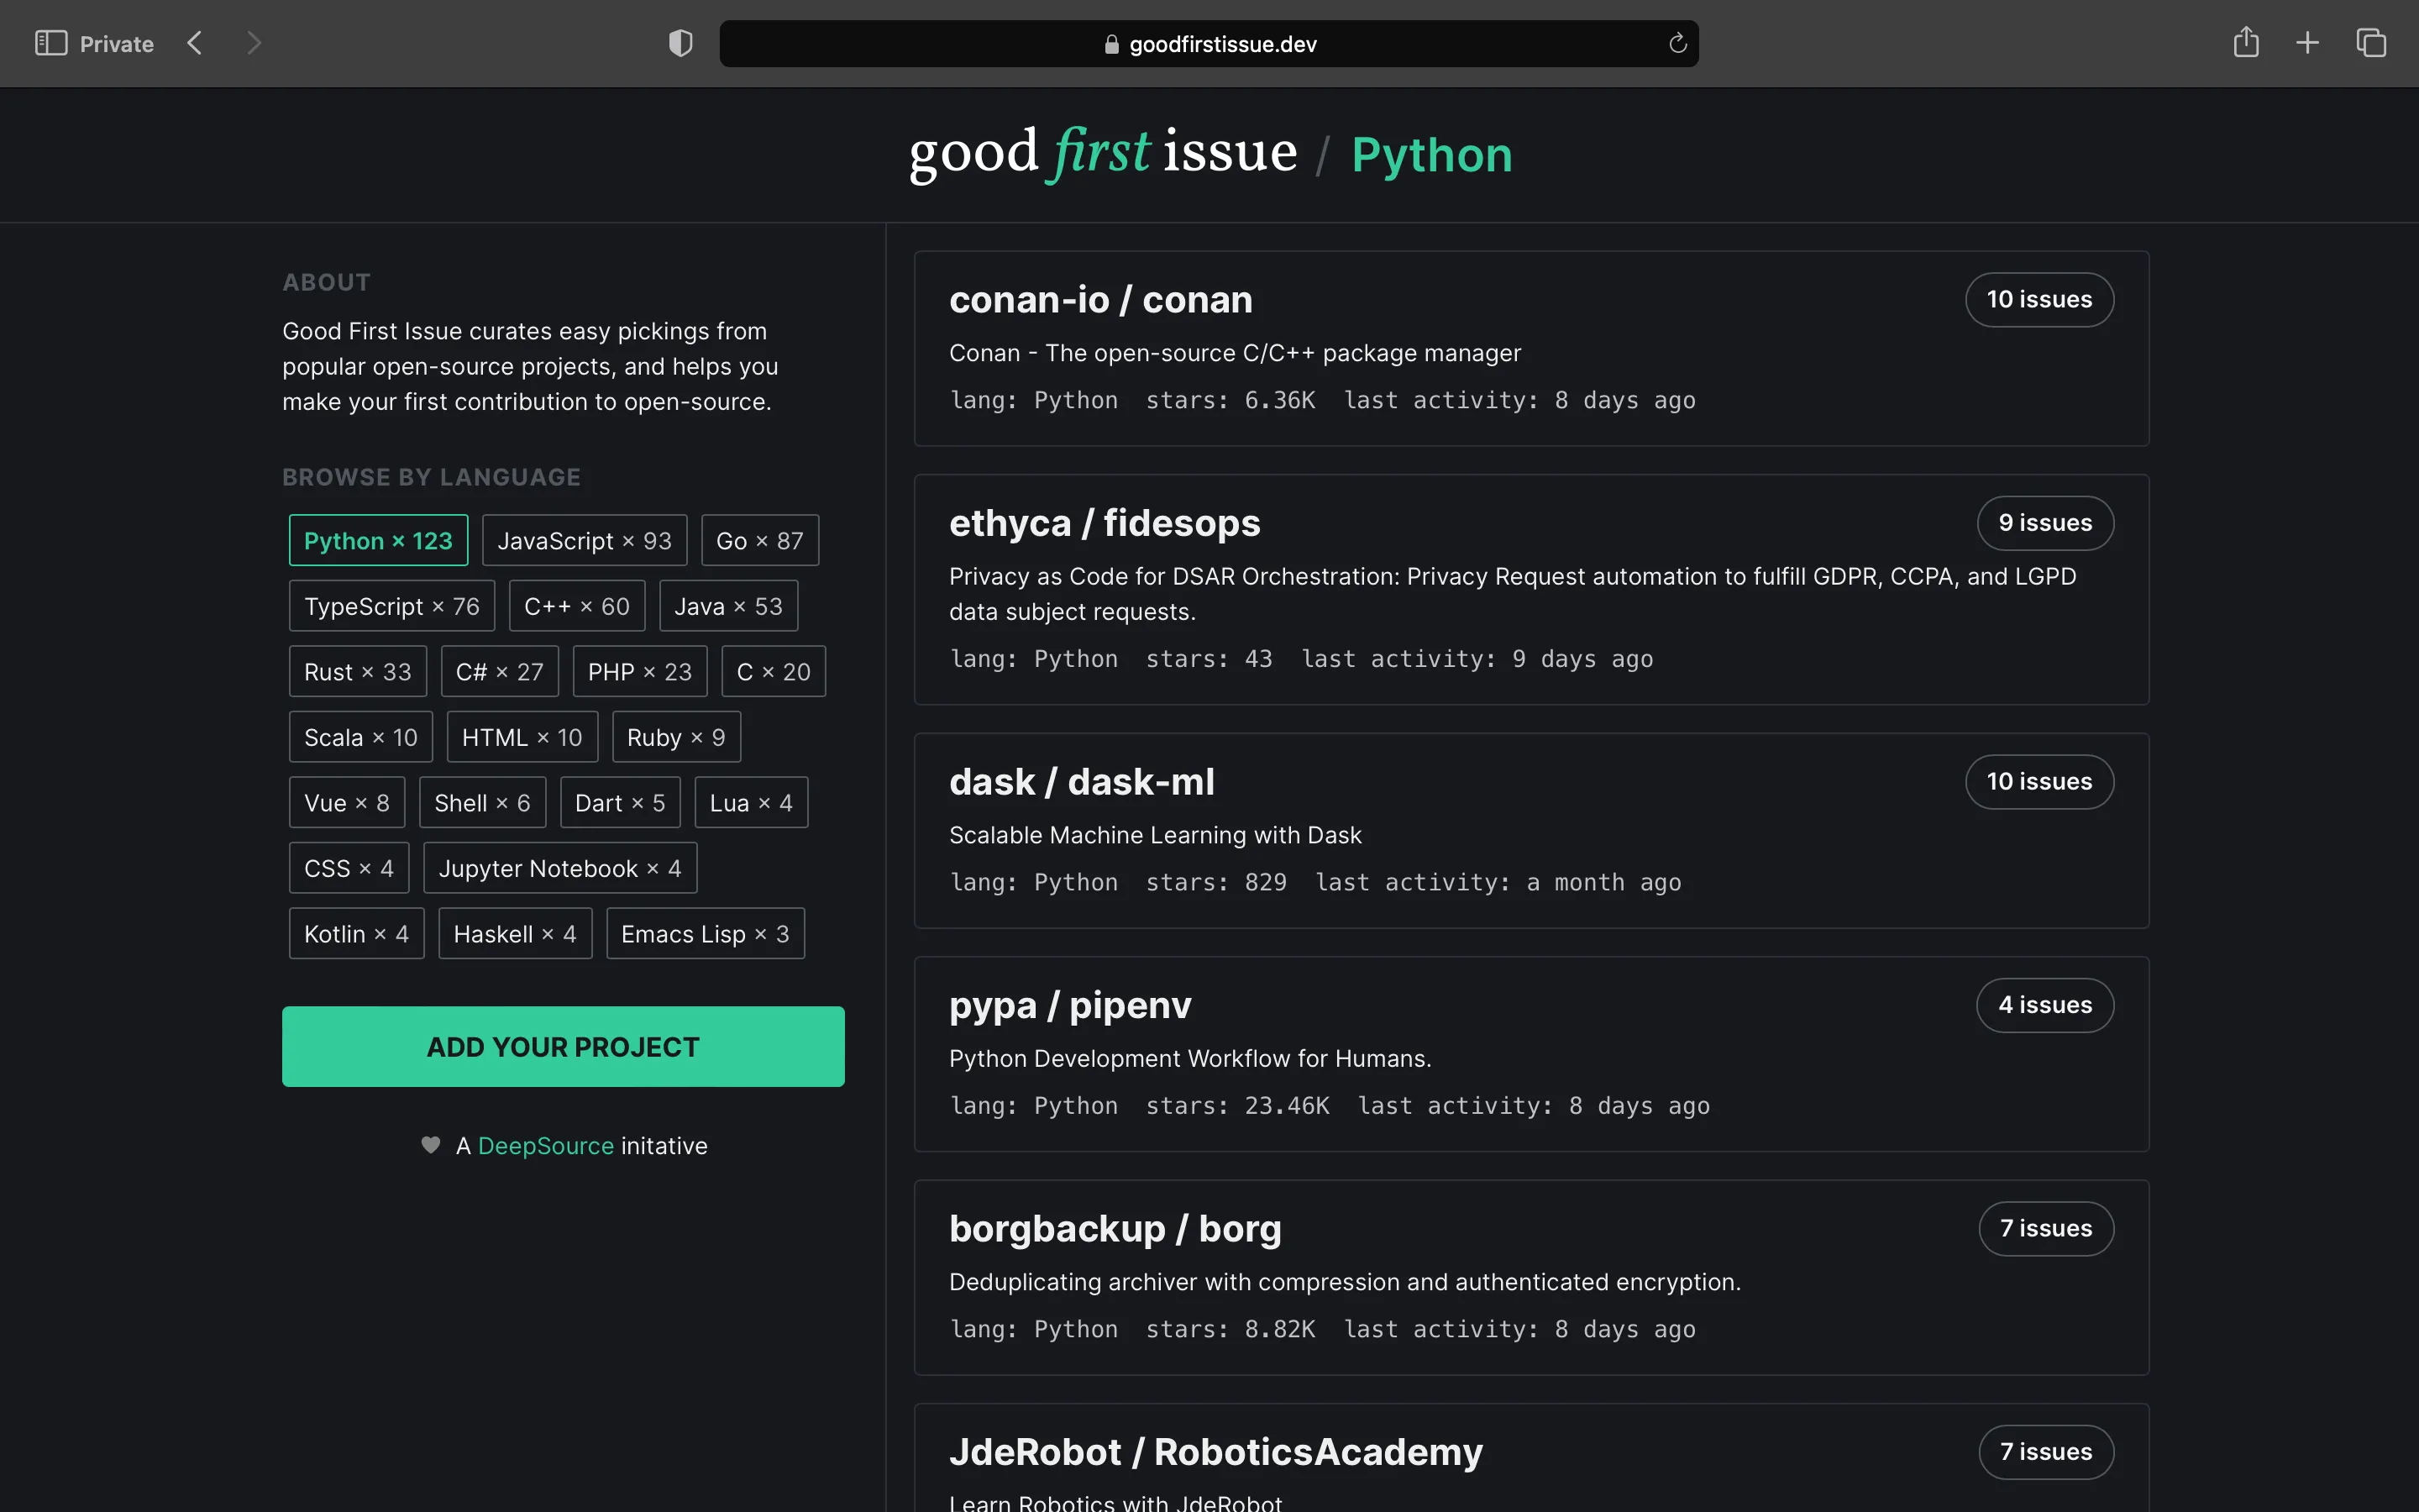This screenshot has height=1512, width=2419.
Task: Browse Haskell × 4 projects
Action: pos(515,933)
